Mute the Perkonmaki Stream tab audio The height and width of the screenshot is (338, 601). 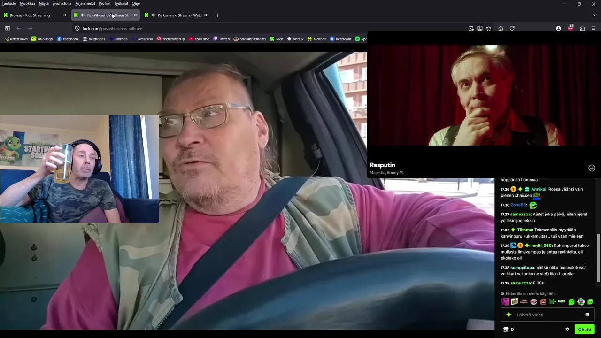click(153, 15)
